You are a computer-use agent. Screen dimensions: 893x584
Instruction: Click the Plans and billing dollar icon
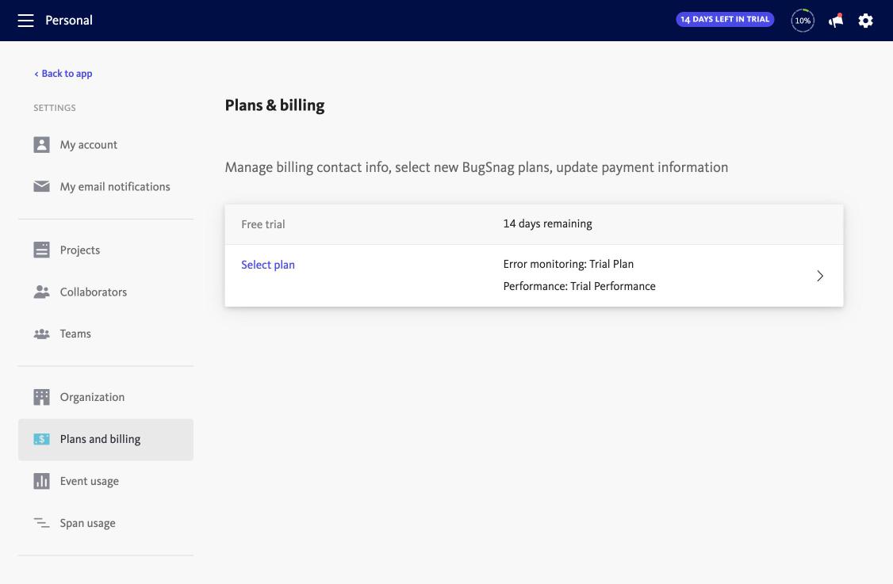(x=41, y=439)
